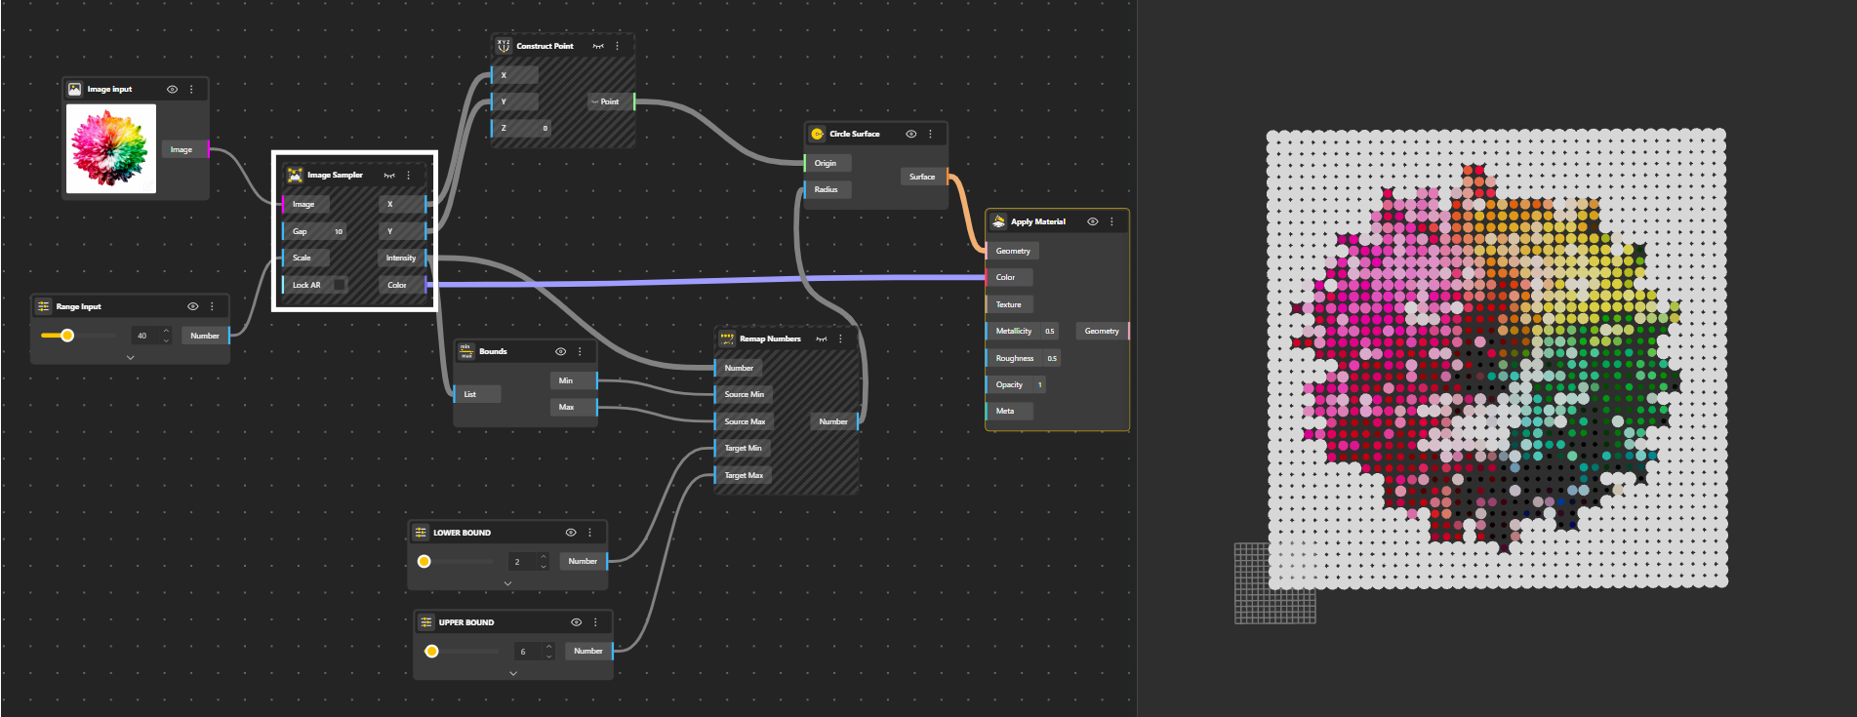The image size is (1857, 717).
Task: Hide the Circle Surface node preview
Action: click(x=910, y=134)
